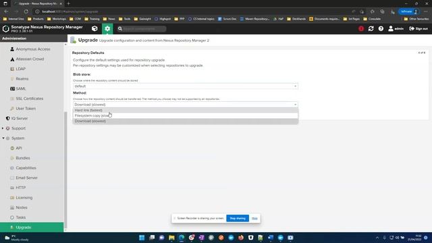Expand the Support tree node arrow
This screenshot has height=243, width=432.
point(3,128)
